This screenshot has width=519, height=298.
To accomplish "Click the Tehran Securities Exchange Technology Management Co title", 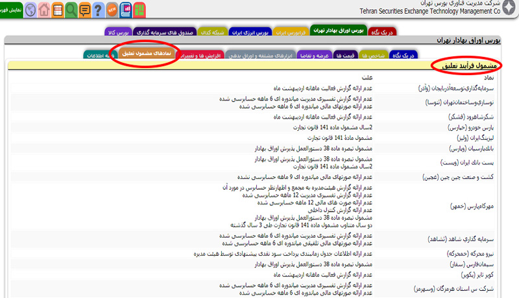I will tap(430, 11).
